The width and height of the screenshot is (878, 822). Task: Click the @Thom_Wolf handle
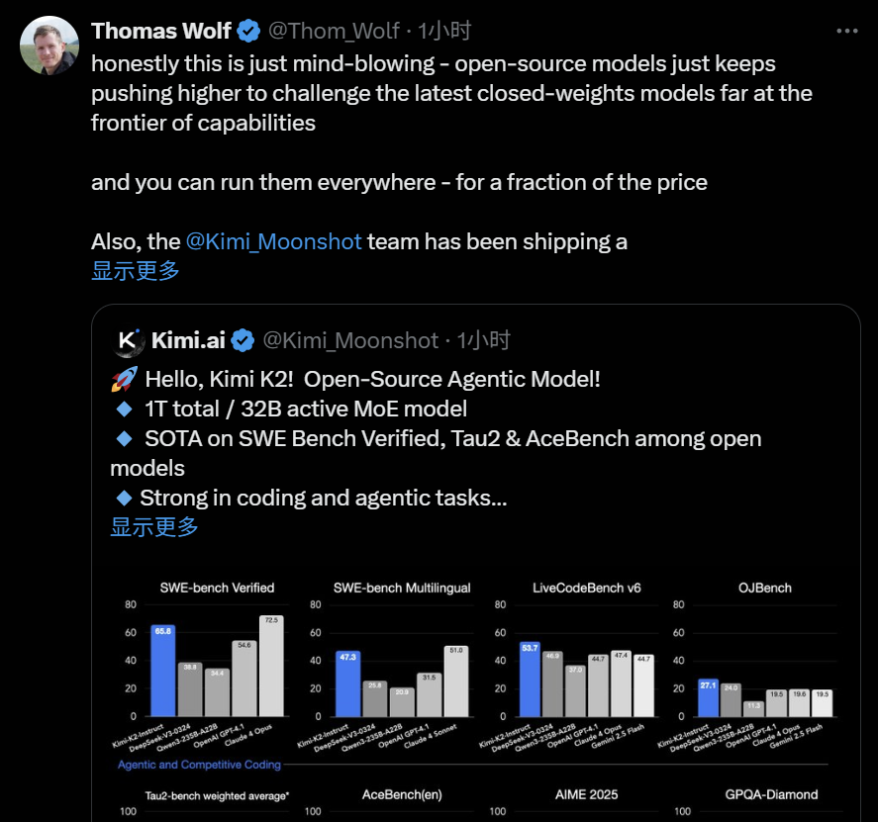tap(335, 31)
